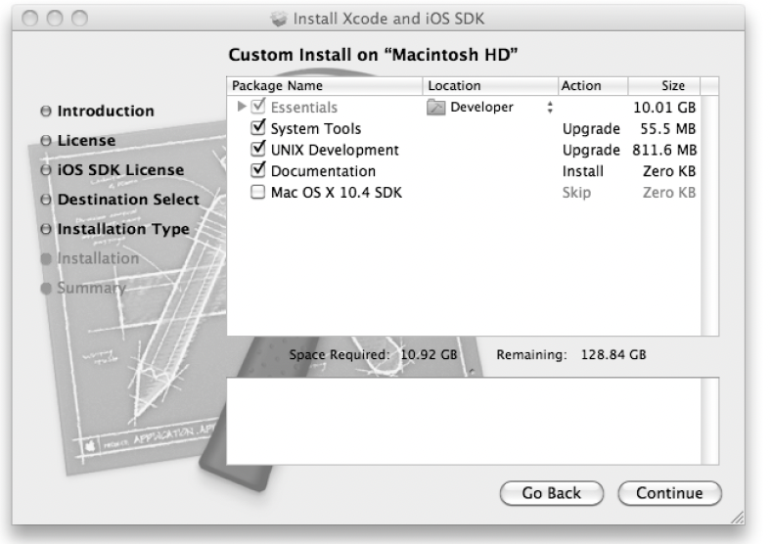Click the 55.5 MB size value

tap(667, 129)
